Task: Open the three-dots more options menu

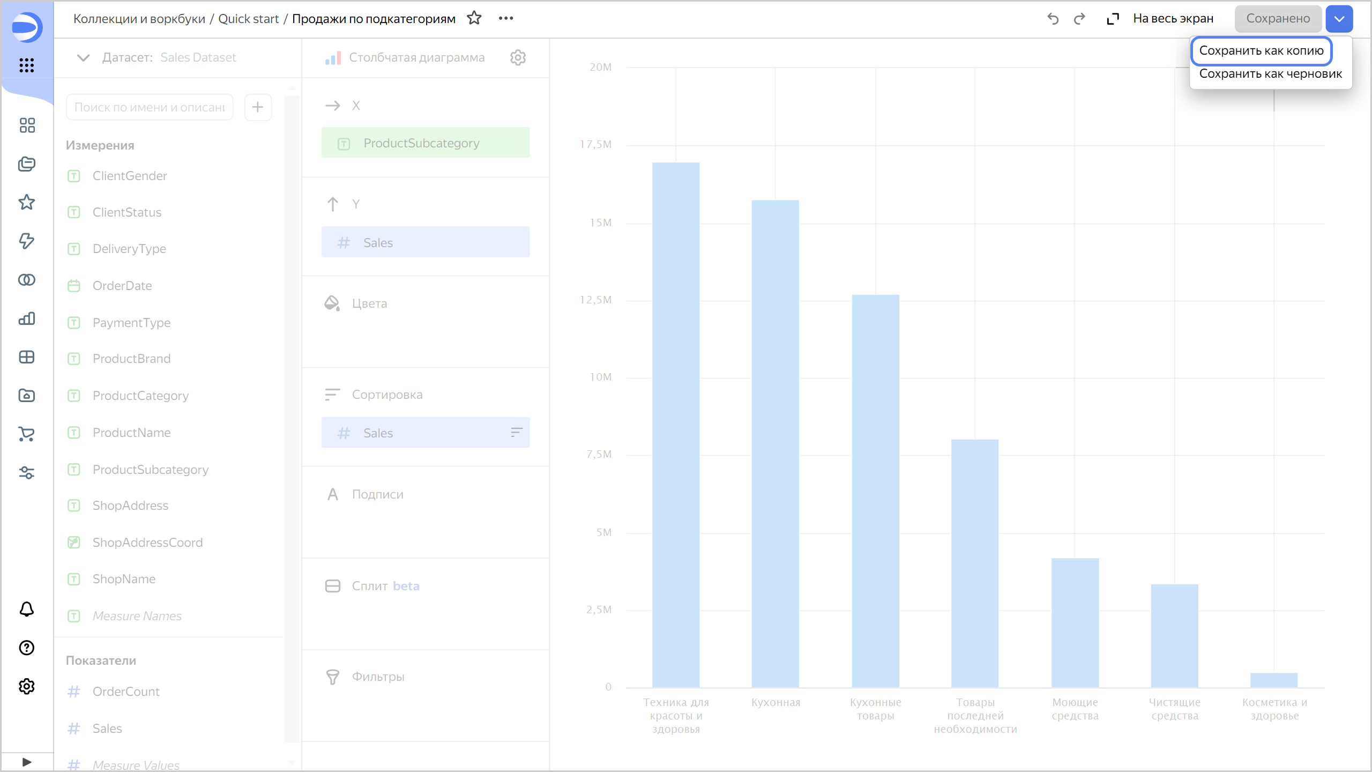Action: tap(505, 18)
